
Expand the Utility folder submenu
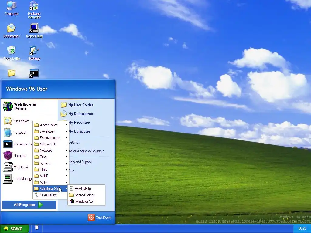(x=51, y=169)
